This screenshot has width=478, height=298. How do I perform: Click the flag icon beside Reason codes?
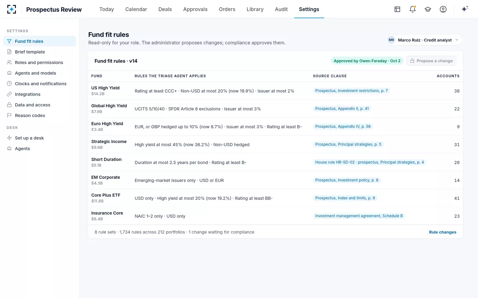(x=9, y=115)
